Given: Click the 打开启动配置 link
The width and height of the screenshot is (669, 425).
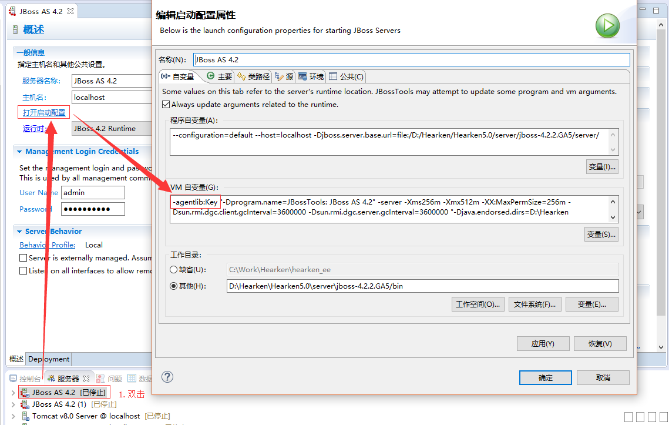Looking at the screenshot, I should click(44, 112).
